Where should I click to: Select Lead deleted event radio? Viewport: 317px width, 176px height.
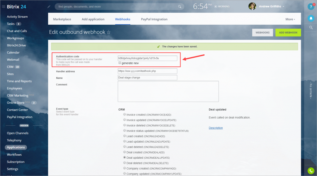pos(124,147)
